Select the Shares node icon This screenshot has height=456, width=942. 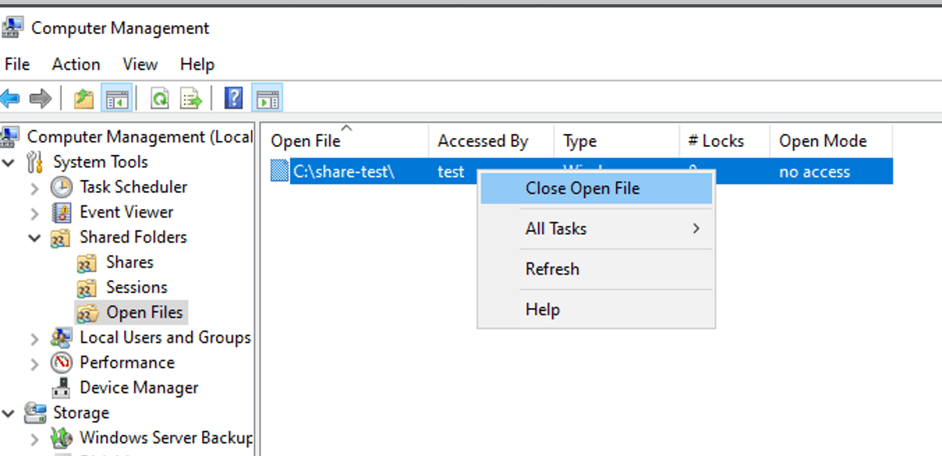click(x=86, y=262)
